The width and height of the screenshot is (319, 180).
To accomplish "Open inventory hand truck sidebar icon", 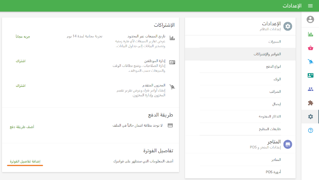I will click(311, 62).
